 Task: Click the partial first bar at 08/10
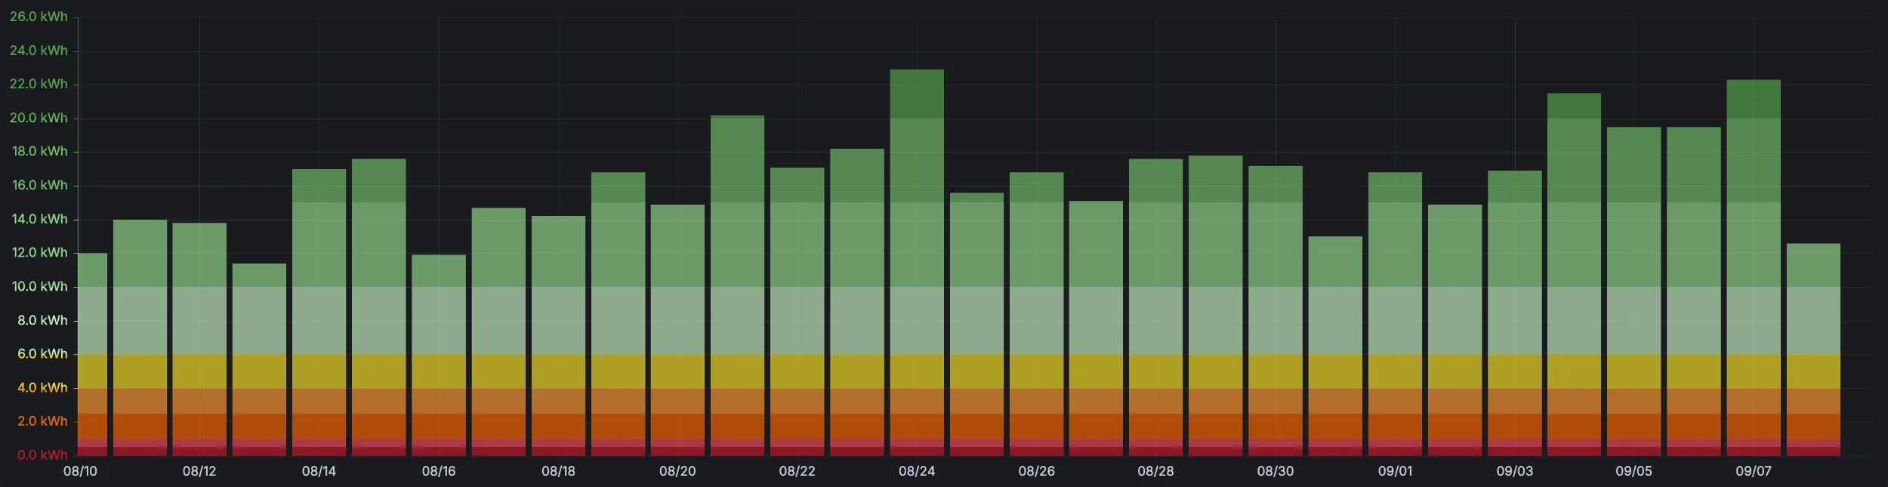(93, 354)
